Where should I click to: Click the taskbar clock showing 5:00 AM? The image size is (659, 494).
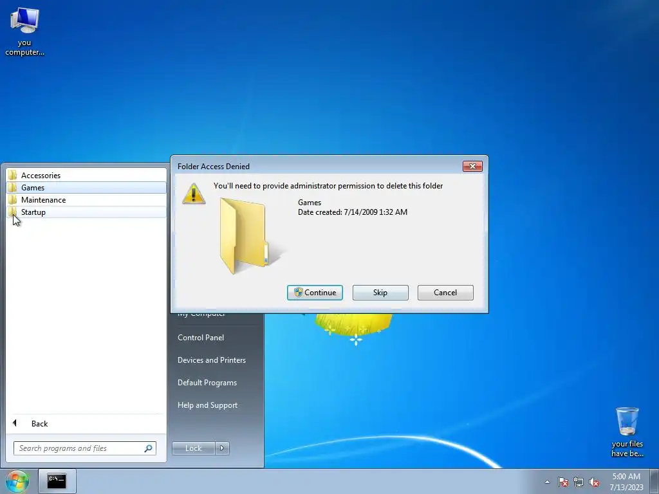coord(626,482)
